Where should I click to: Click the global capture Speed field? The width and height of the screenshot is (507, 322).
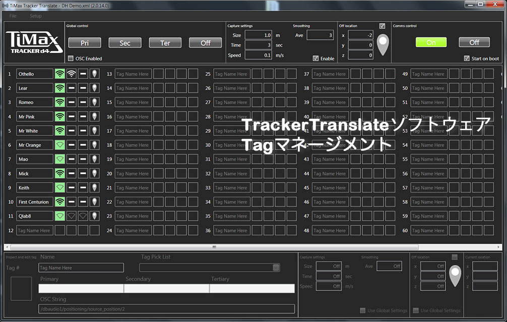click(x=258, y=55)
